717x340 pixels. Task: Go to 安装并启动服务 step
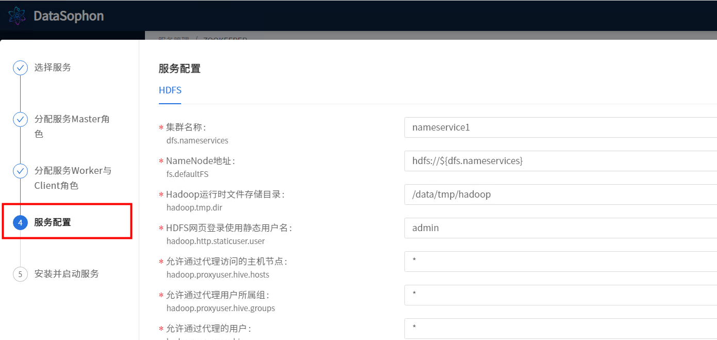(67, 274)
